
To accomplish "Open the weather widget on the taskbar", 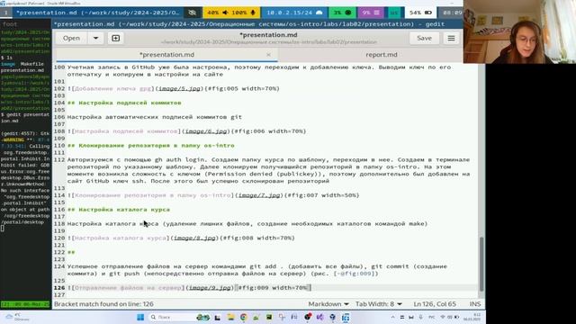I will (x=17, y=317).
